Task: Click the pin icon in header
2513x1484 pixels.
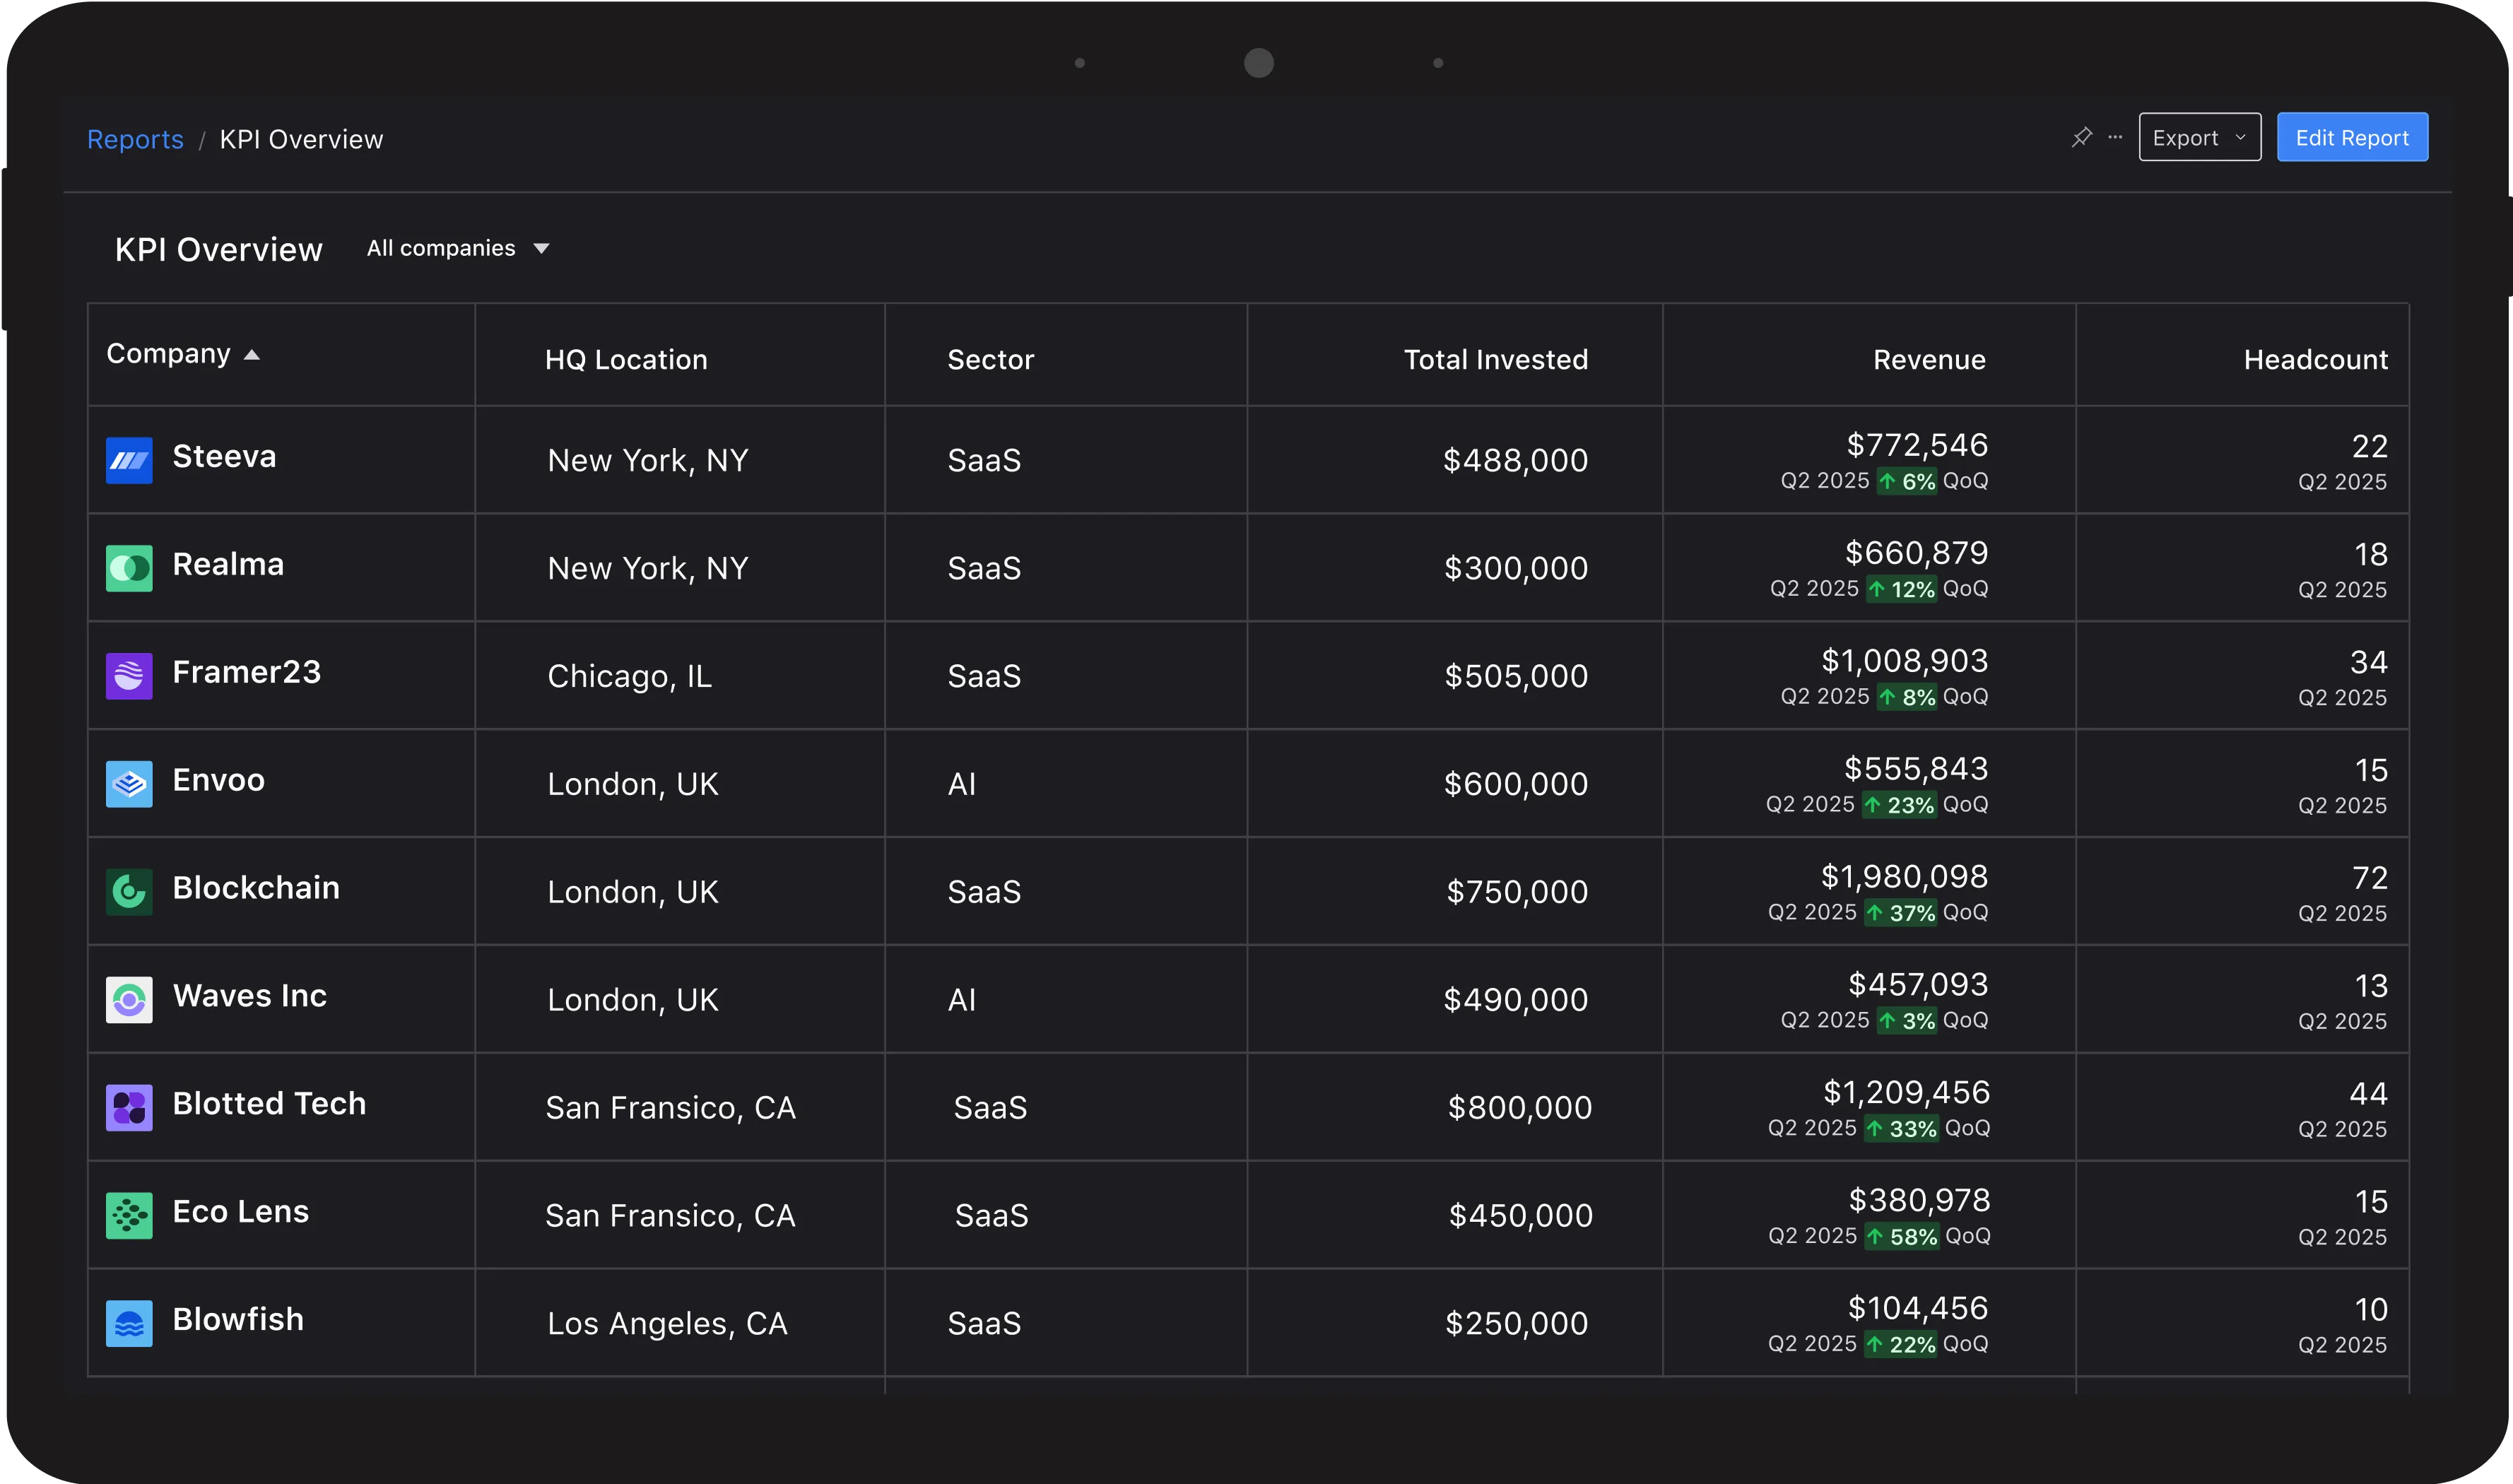Action: 2081,137
